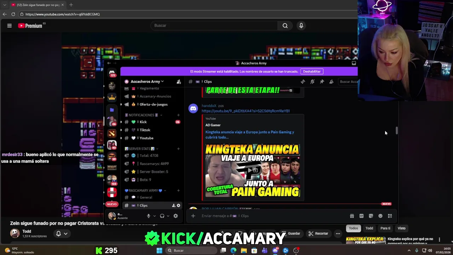453x255 pixels.
Task: Open youtu.be link posted by haroldxX
Action: coord(246,111)
